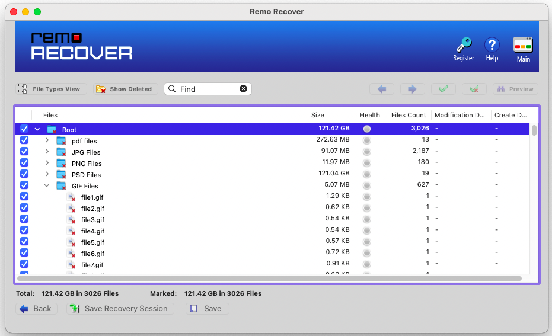Expand the JPG Files folder

click(47, 152)
